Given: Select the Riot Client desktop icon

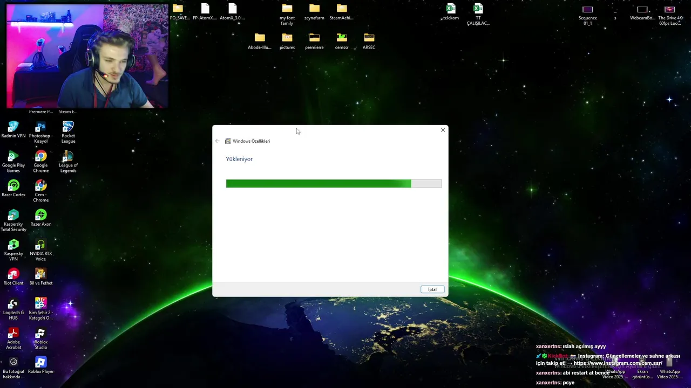Looking at the screenshot, I should coord(13,277).
